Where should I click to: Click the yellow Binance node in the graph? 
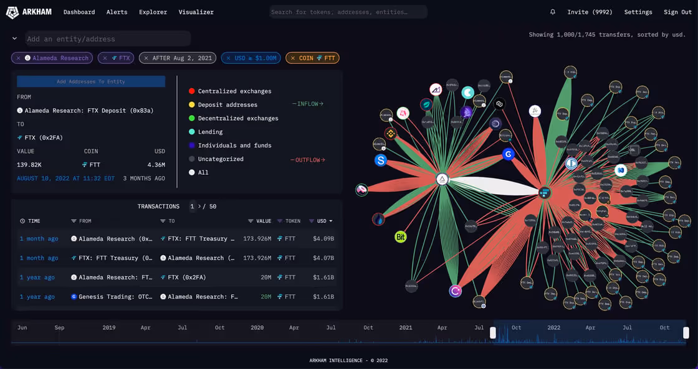click(391, 133)
